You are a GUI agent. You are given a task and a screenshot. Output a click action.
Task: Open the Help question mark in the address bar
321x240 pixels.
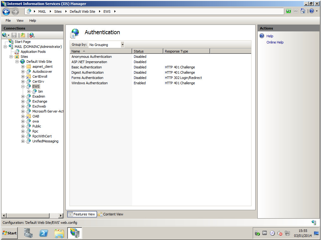click(x=312, y=11)
